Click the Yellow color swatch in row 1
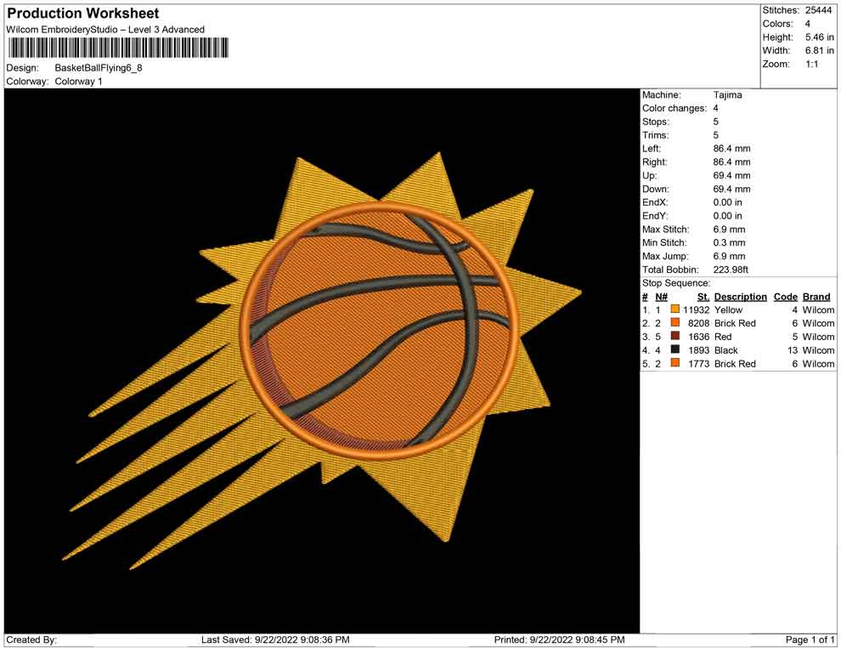 pos(675,310)
